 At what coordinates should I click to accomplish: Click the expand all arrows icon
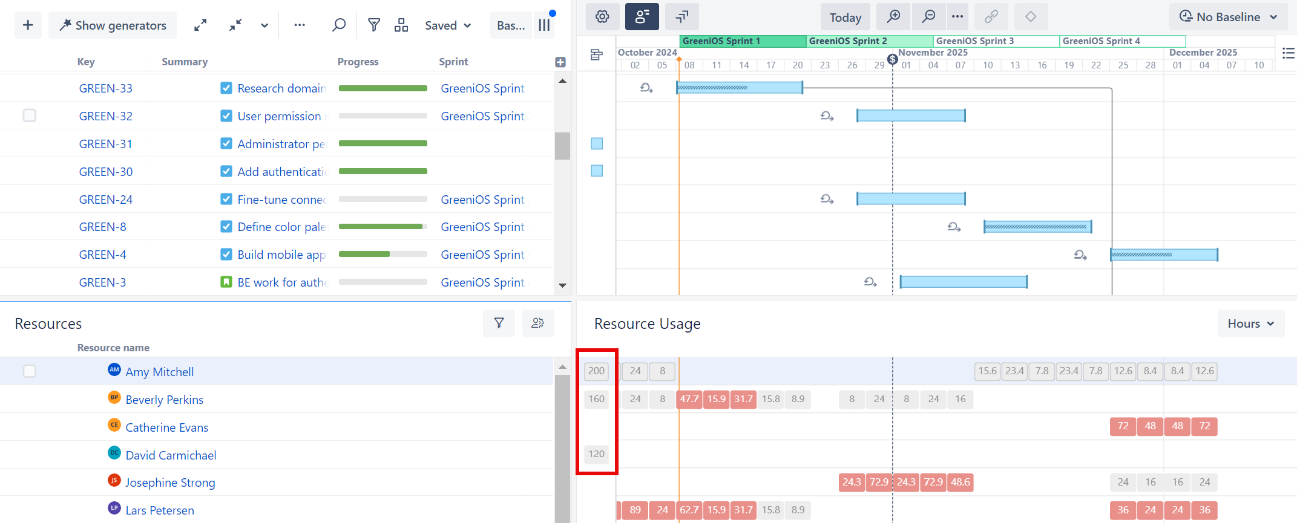(200, 25)
